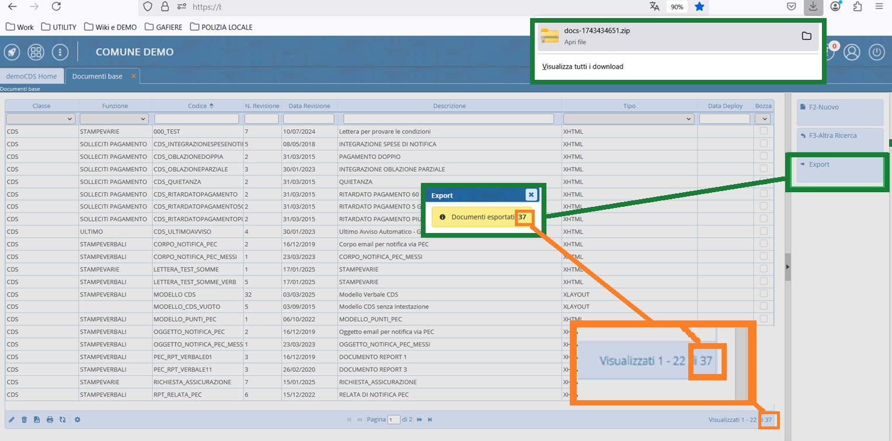Click the printer icon in grid footer

(x=50, y=419)
